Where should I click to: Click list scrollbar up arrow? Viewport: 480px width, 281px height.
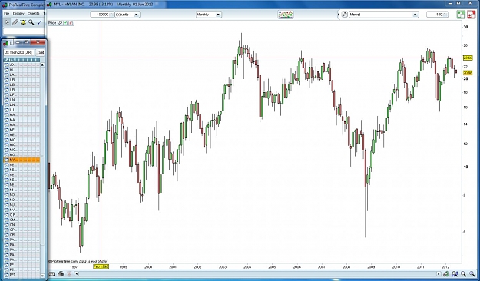[42, 65]
